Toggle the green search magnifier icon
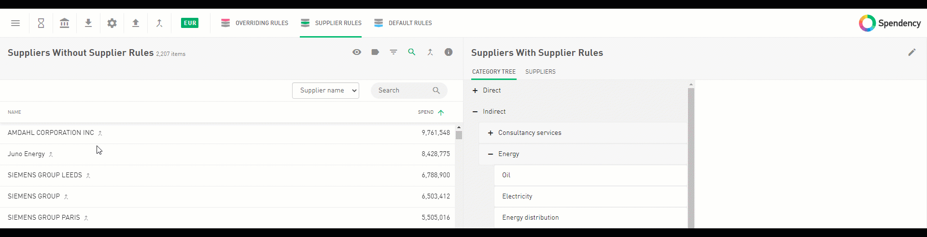This screenshot has height=237, width=927. tap(412, 52)
